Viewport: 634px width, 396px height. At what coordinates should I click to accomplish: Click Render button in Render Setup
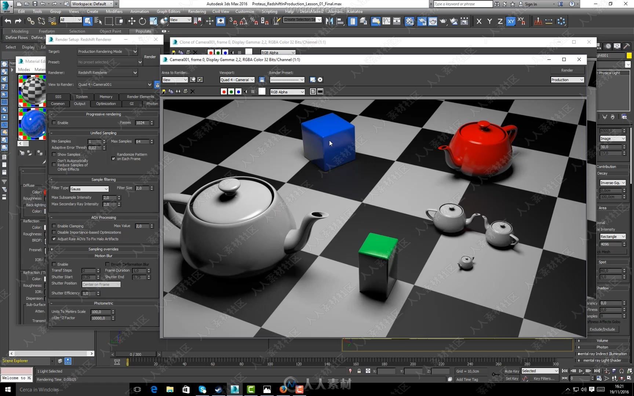(150, 56)
